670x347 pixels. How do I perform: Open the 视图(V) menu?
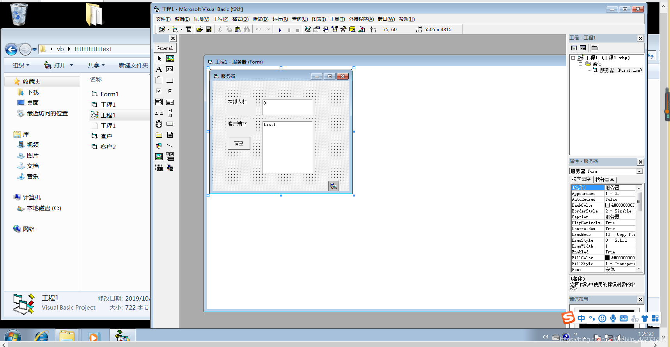click(201, 19)
